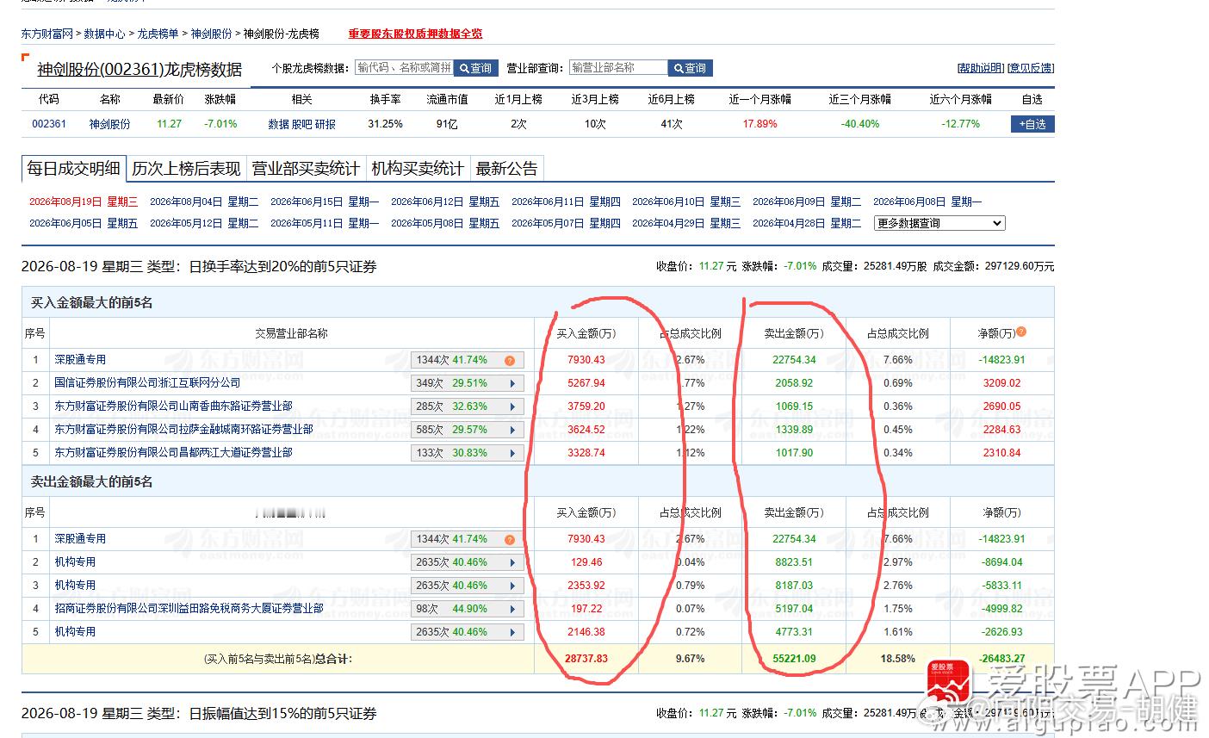This screenshot has height=738, width=1209.
Task: Go to 龙虎榜单 breadcrumb
Action: tap(158, 34)
